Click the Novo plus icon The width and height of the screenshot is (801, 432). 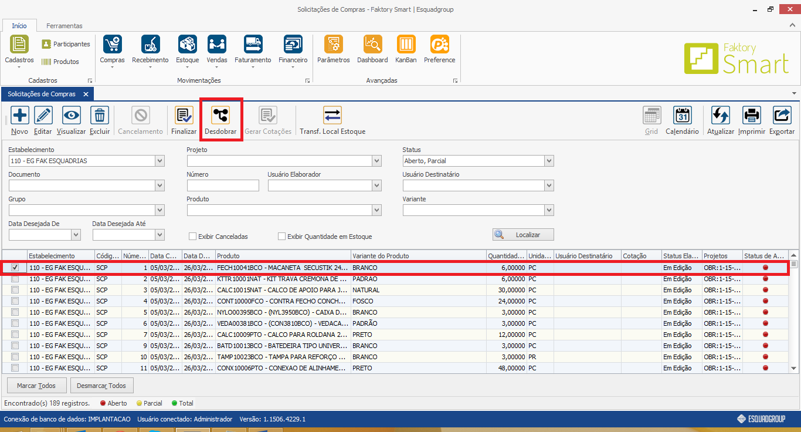[x=19, y=116]
